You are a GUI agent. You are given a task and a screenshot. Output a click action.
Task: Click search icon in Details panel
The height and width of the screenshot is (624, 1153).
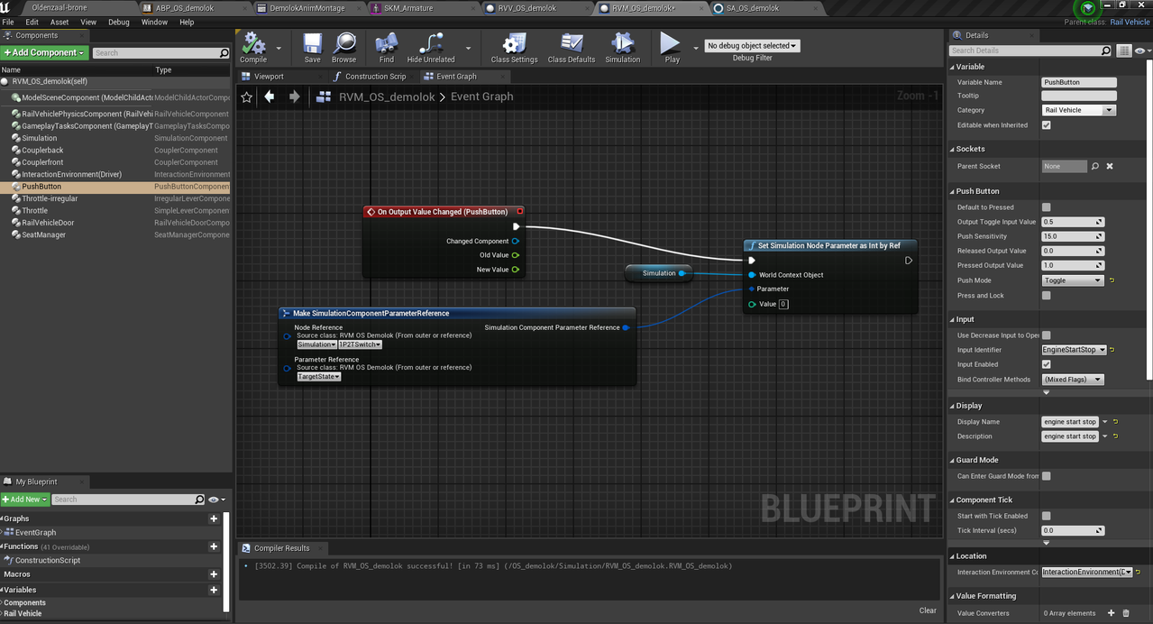pos(1106,50)
